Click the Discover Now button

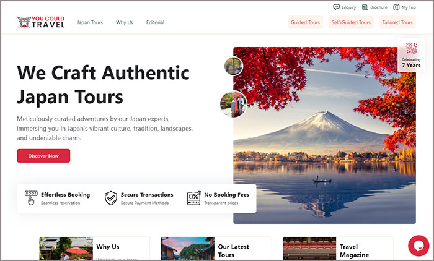(x=43, y=156)
